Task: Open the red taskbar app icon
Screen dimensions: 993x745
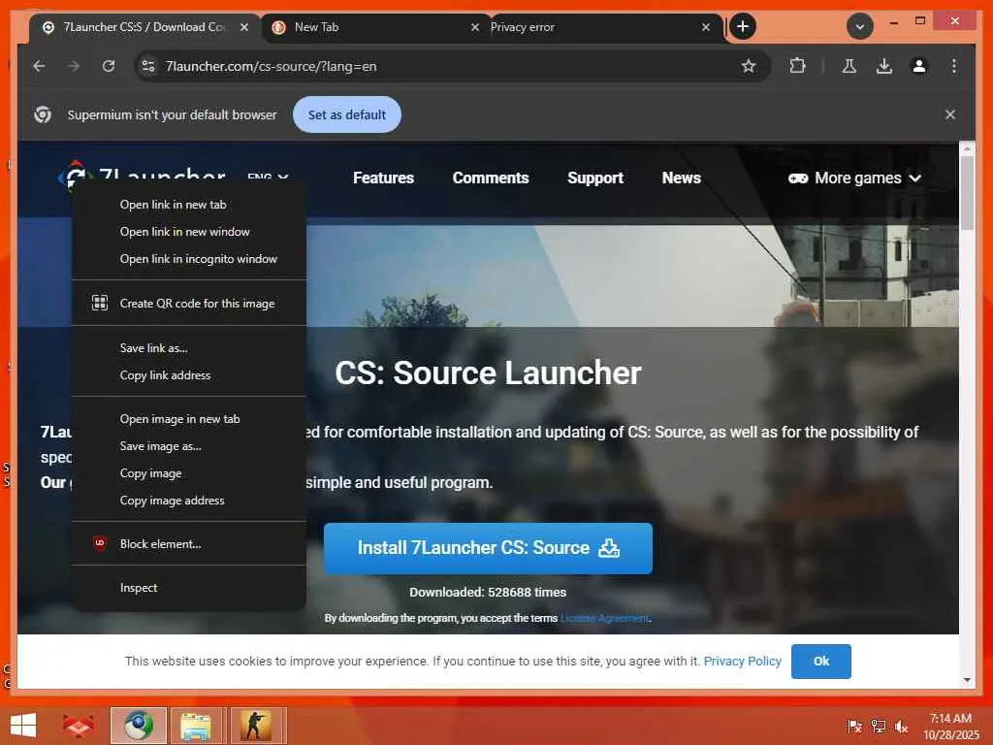Action: point(78,726)
